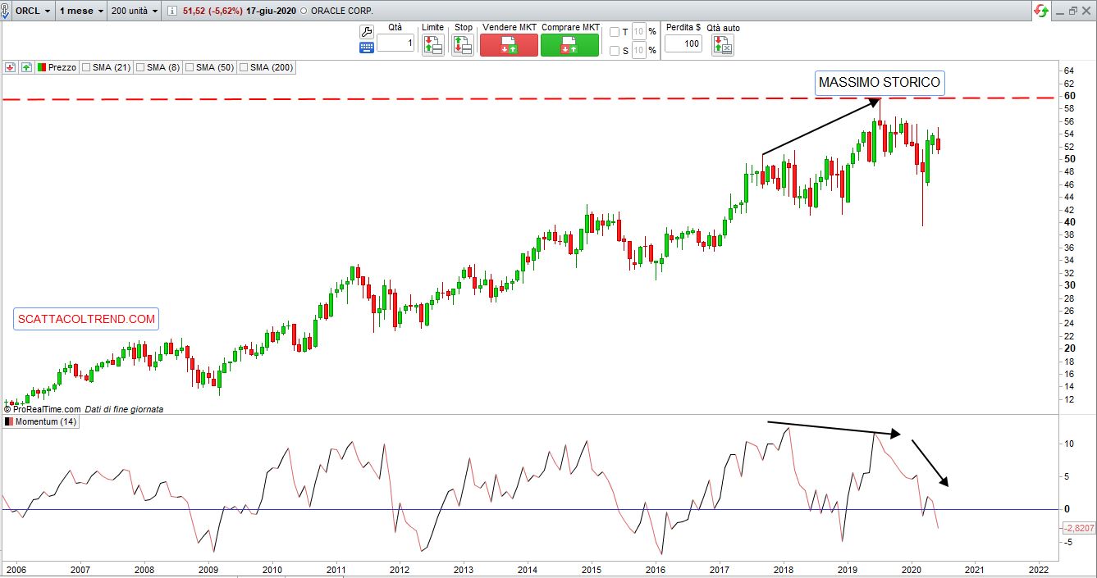Expand the 1 mese timeframe dropdown
Image resolution: width=1097 pixels, height=578 pixels.
point(82,11)
